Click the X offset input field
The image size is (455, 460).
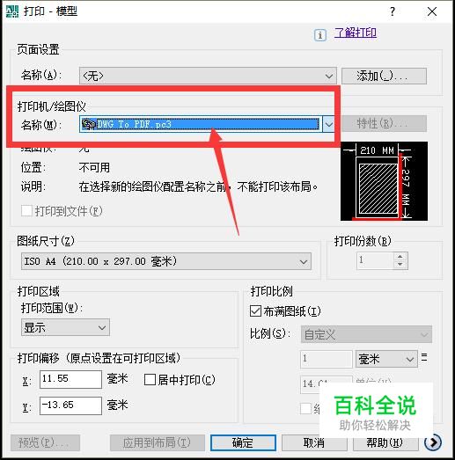(x=70, y=379)
